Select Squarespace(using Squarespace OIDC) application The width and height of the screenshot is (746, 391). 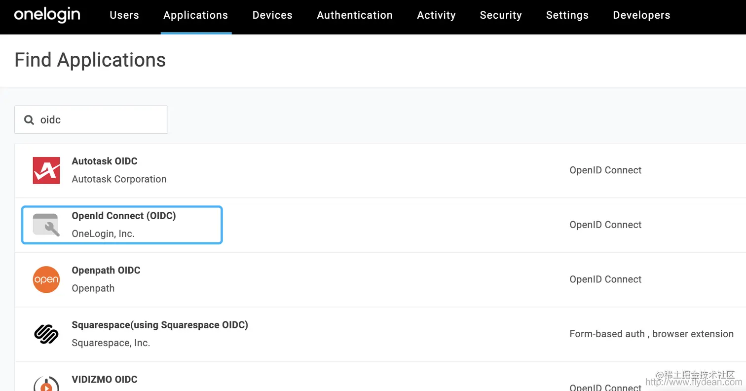(160, 325)
